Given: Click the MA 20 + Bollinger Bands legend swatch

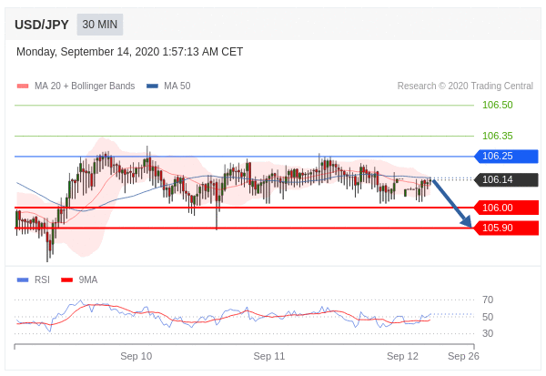Looking at the screenshot, I should pos(23,86).
